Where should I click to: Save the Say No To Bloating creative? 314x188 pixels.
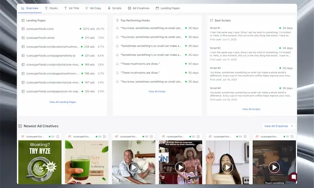click(x=105, y=136)
